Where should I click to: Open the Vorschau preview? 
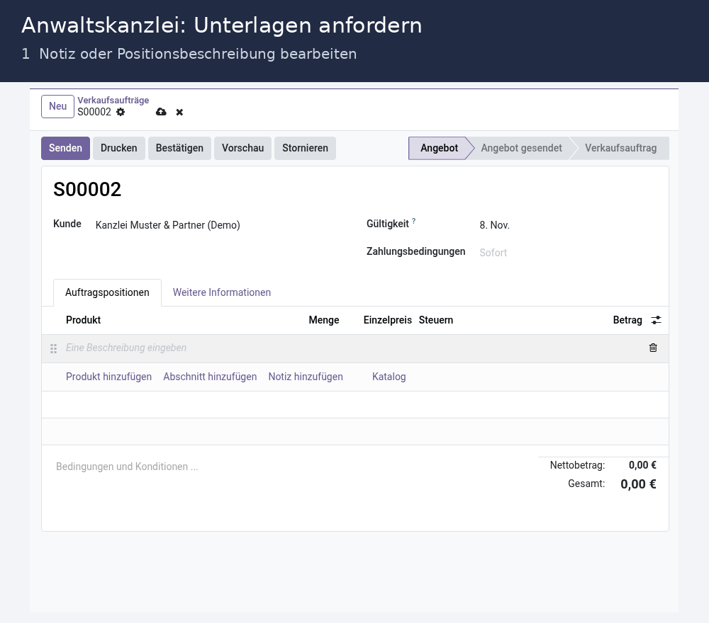(242, 148)
